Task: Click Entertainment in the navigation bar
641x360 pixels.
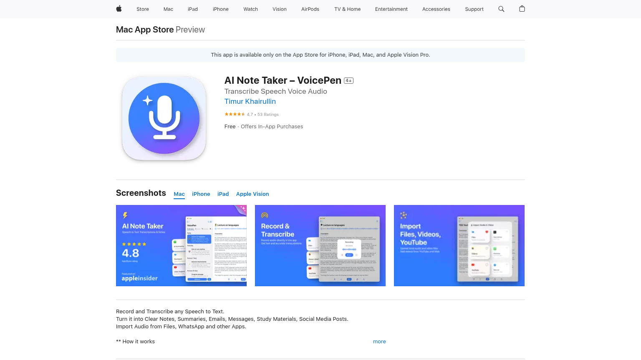Action: 391,9
